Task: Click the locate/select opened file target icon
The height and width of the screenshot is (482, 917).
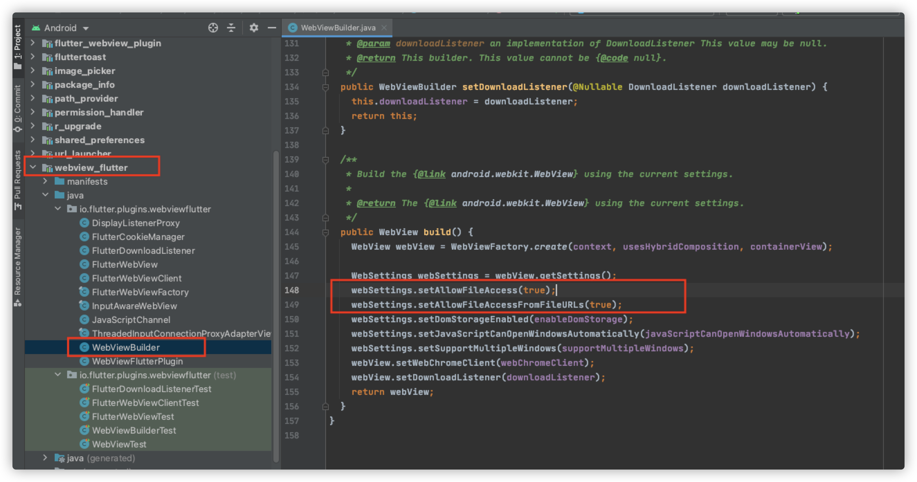Action: click(213, 28)
